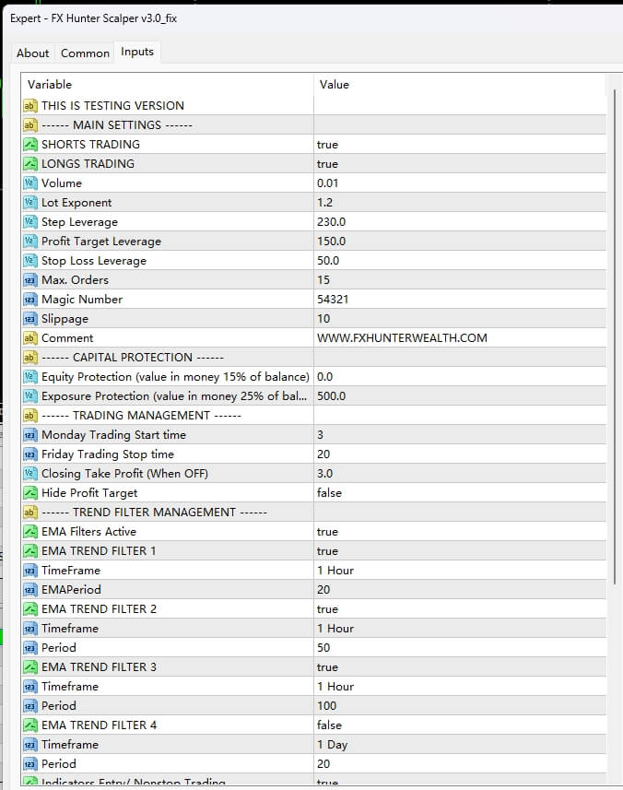Viewport: 623px width, 790px height.
Task: Click the icon beside Monday Trading Start time
Action: tap(30, 435)
